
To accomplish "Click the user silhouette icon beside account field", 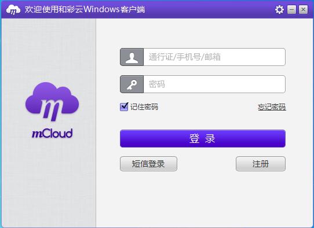I will tap(132, 57).
